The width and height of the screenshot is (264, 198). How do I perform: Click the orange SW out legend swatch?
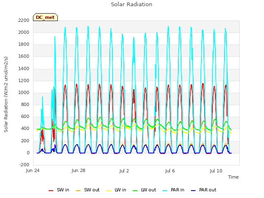click(78, 191)
